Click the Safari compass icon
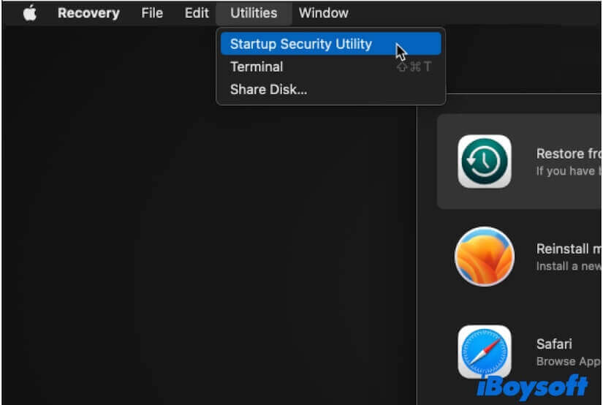This screenshot has height=405, width=603. click(x=485, y=352)
